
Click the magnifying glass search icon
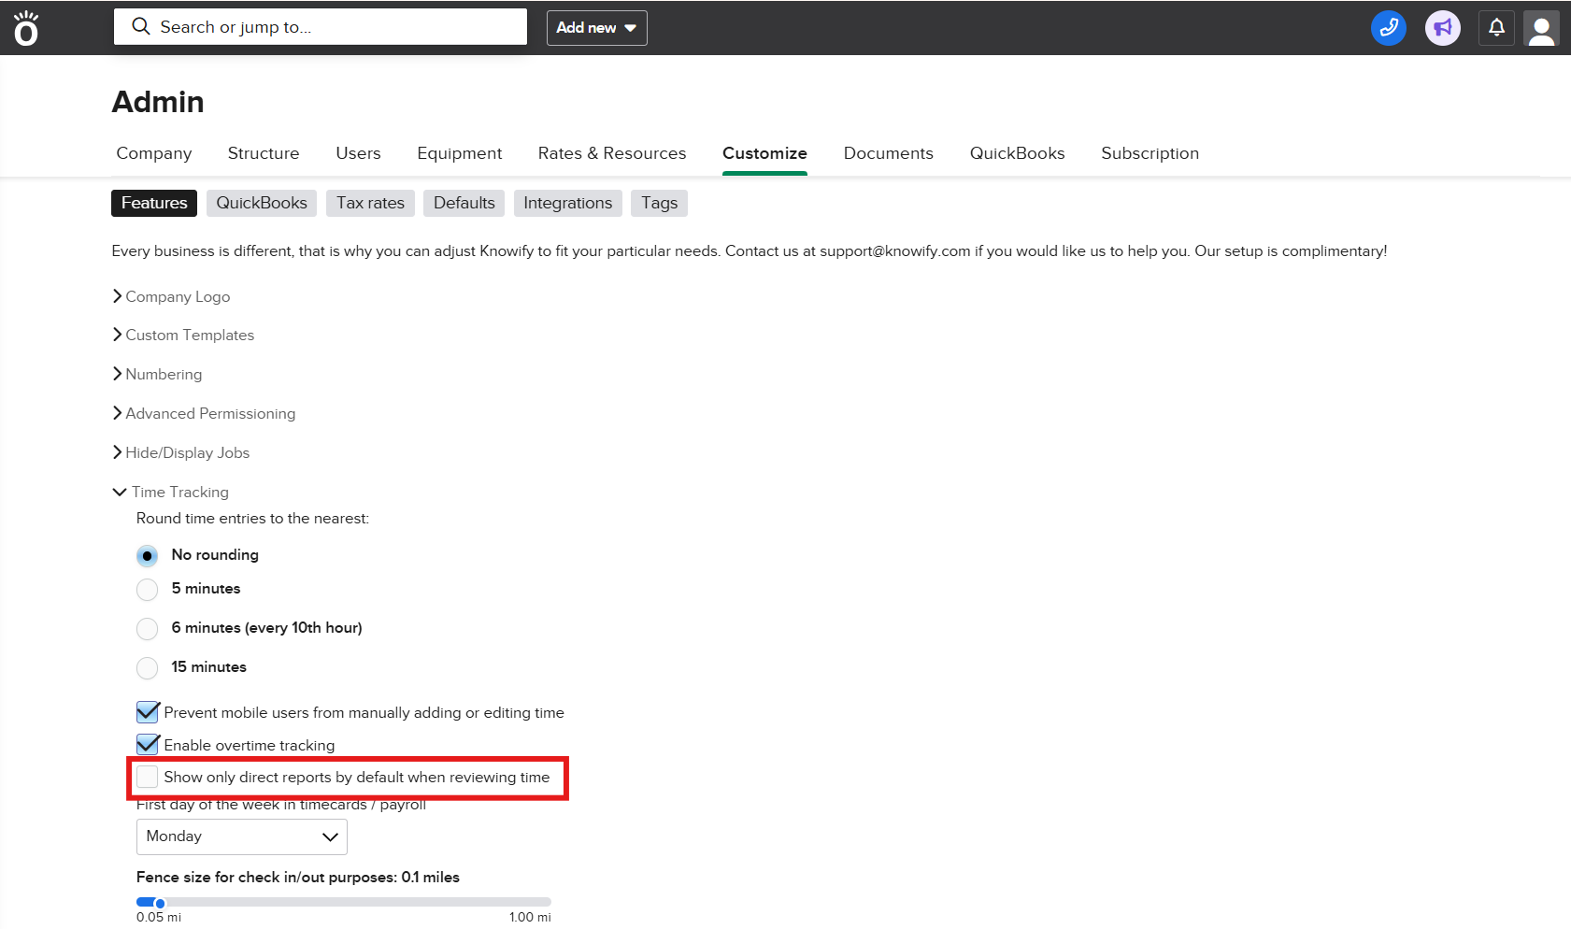[141, 27]
